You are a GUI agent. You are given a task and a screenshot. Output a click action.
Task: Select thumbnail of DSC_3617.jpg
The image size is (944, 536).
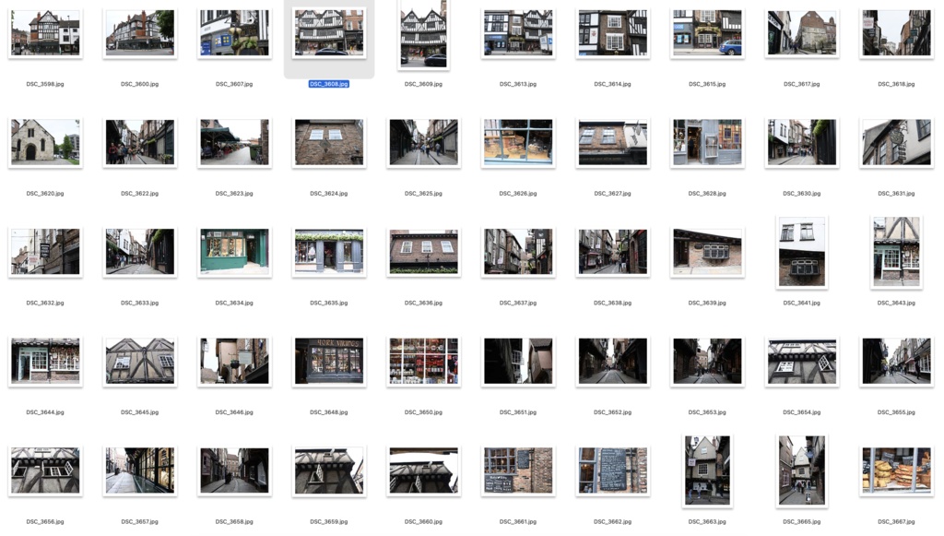[802, 33]
